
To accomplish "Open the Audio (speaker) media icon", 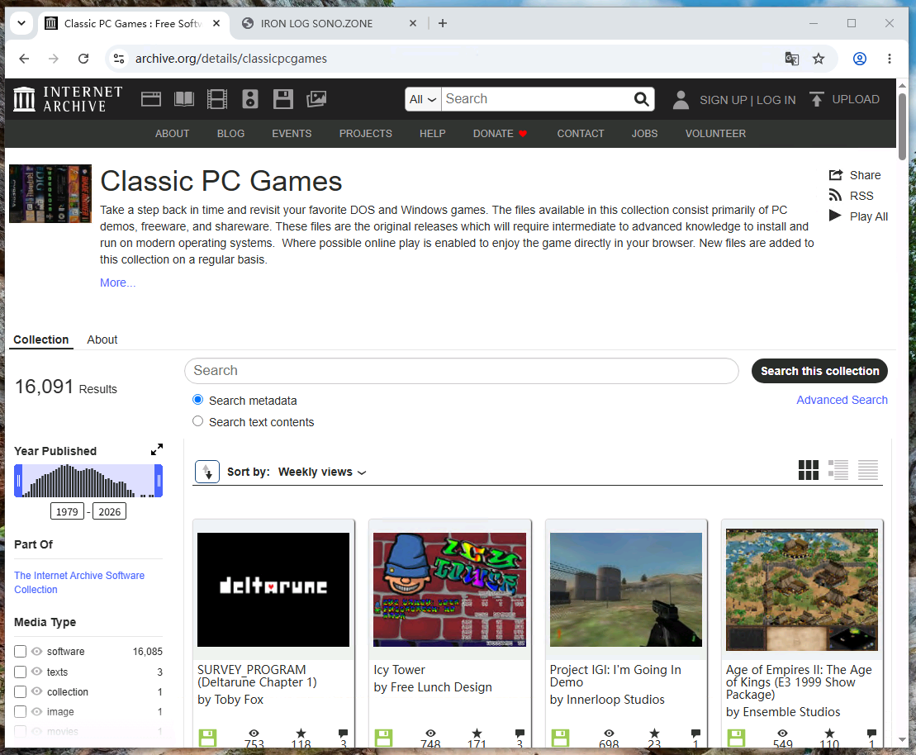I will tap(250, 99).
